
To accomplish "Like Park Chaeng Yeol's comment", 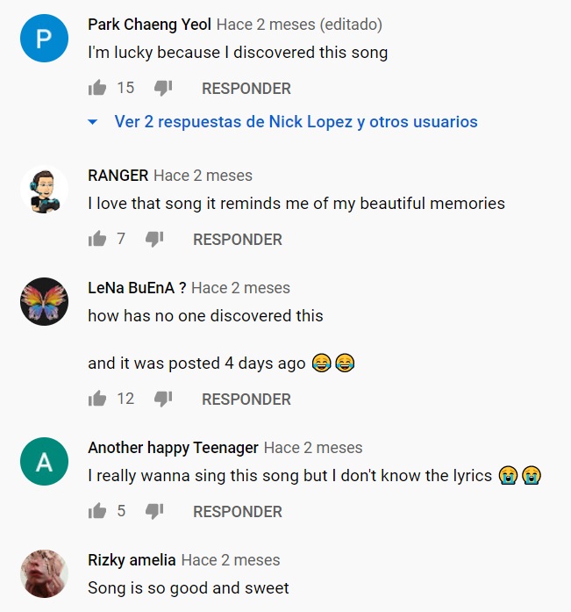I will (x=97, y=88).
